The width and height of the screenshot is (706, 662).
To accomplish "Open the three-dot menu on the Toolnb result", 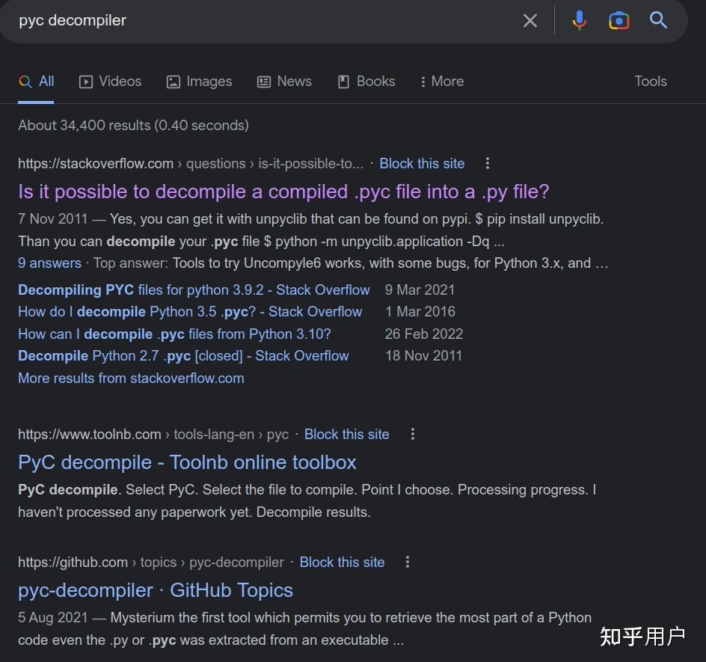I will (412, 434).
